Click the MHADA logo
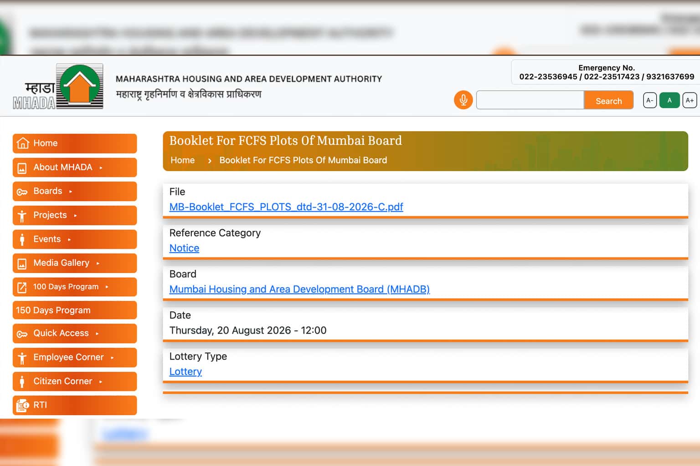The height and width of the screenshot is (466, 700). (58, 86)
